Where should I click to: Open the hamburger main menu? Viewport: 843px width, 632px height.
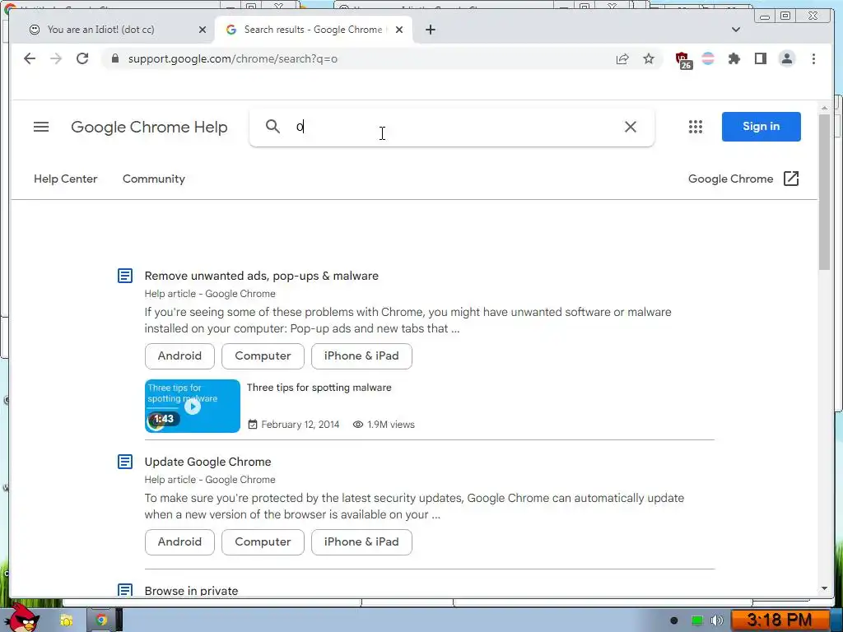click(x=41, y=127)
